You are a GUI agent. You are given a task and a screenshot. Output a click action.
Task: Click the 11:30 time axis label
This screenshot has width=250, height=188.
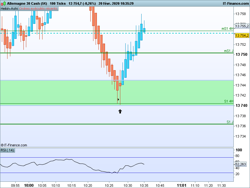(x=222, y=185)
